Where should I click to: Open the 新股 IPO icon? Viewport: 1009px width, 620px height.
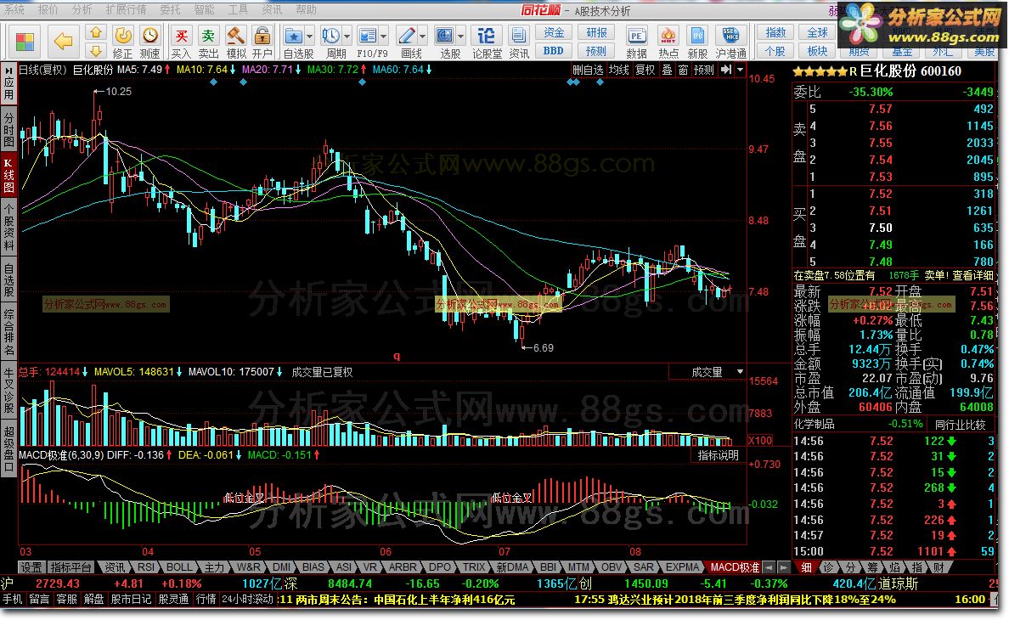(697, 36)
